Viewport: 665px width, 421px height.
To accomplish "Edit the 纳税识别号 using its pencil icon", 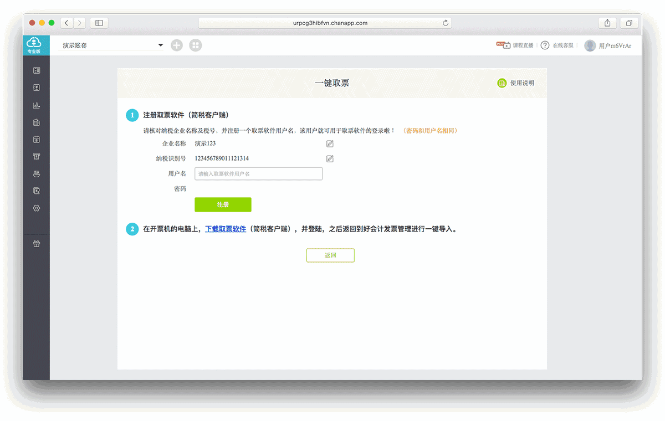I will (330, 159).
